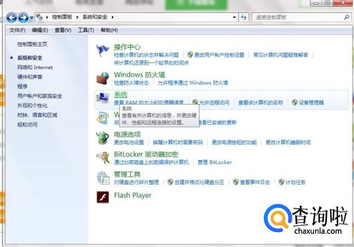Select 用户帐户和家庭安全 in the sidebar
Screen dimensions: 354x247
click(39, 96)
